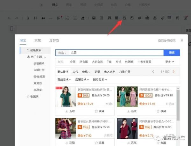Open 99元封顶 theme
This screenshot has height=146, width=191.
pyautogui.click(x=39, y=77)
